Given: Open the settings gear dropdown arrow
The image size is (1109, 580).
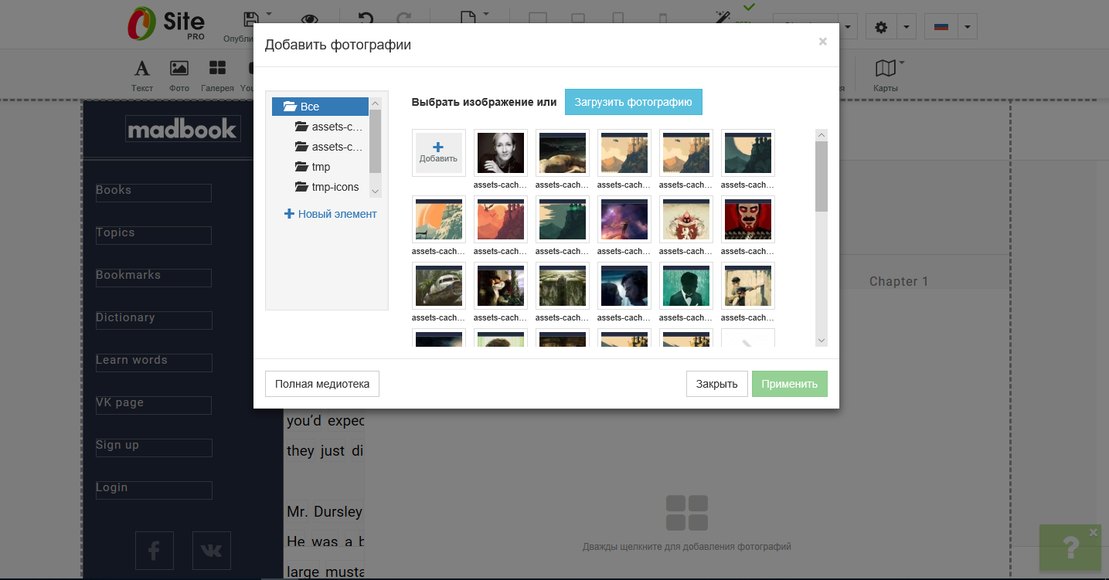Looking at the screenshot, I should coord(906,25).
